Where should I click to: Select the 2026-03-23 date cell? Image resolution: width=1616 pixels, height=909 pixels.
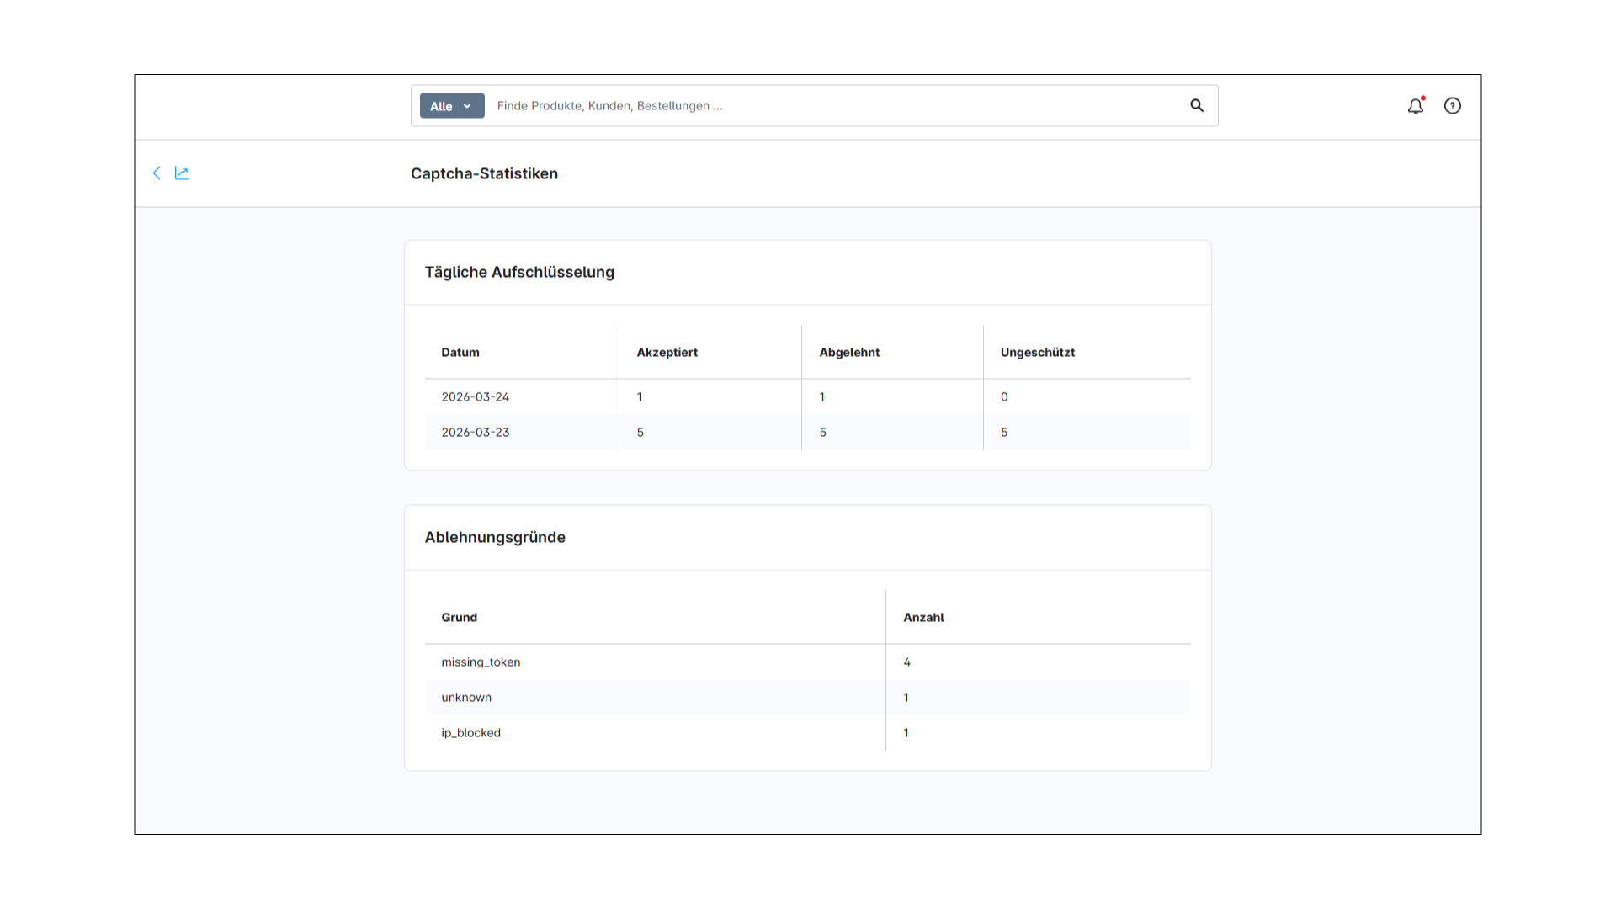coord(476,432)
